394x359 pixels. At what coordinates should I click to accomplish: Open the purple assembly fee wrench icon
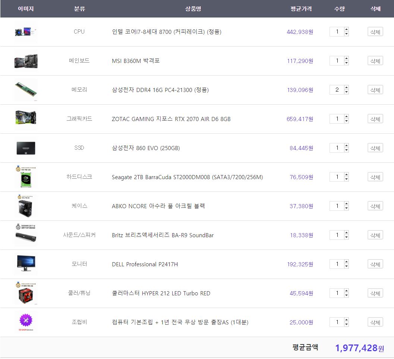pos(26,323)
